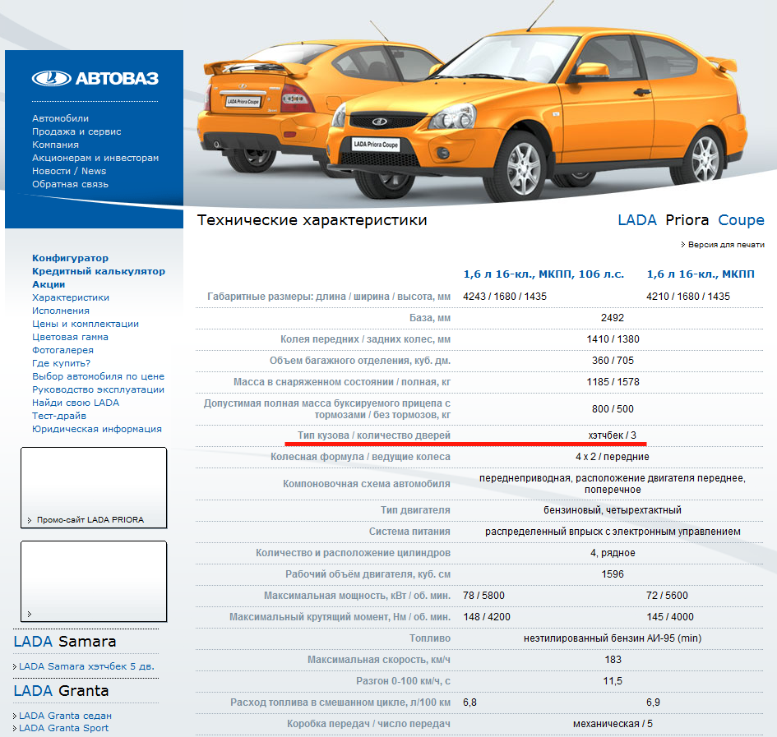Viewport: 777px width, 737px height.
Task: Open LADA Granta Sport link
Action: pos(63,728)
